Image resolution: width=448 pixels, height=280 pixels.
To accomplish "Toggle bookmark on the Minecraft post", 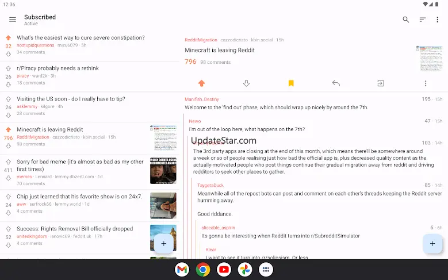I will coord(291,83).
